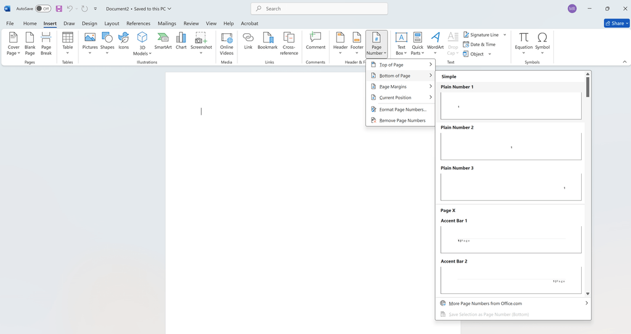Open the Footer options
This screenshot has height=334, width=631.
pos(357,44)
